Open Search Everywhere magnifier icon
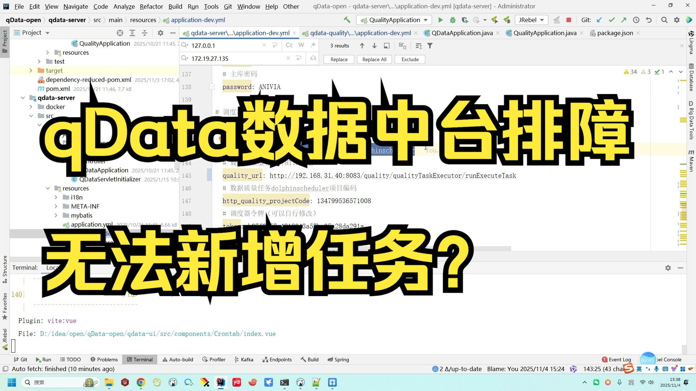The image size is (696, 391). pyautogui.click(x=664, y=20)
